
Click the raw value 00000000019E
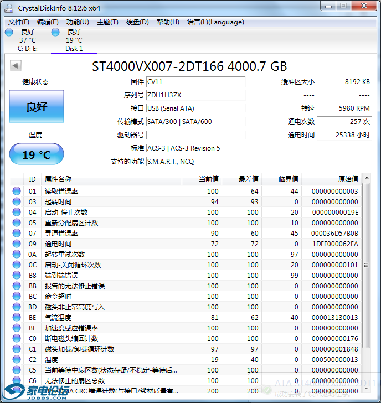(335, 213)
